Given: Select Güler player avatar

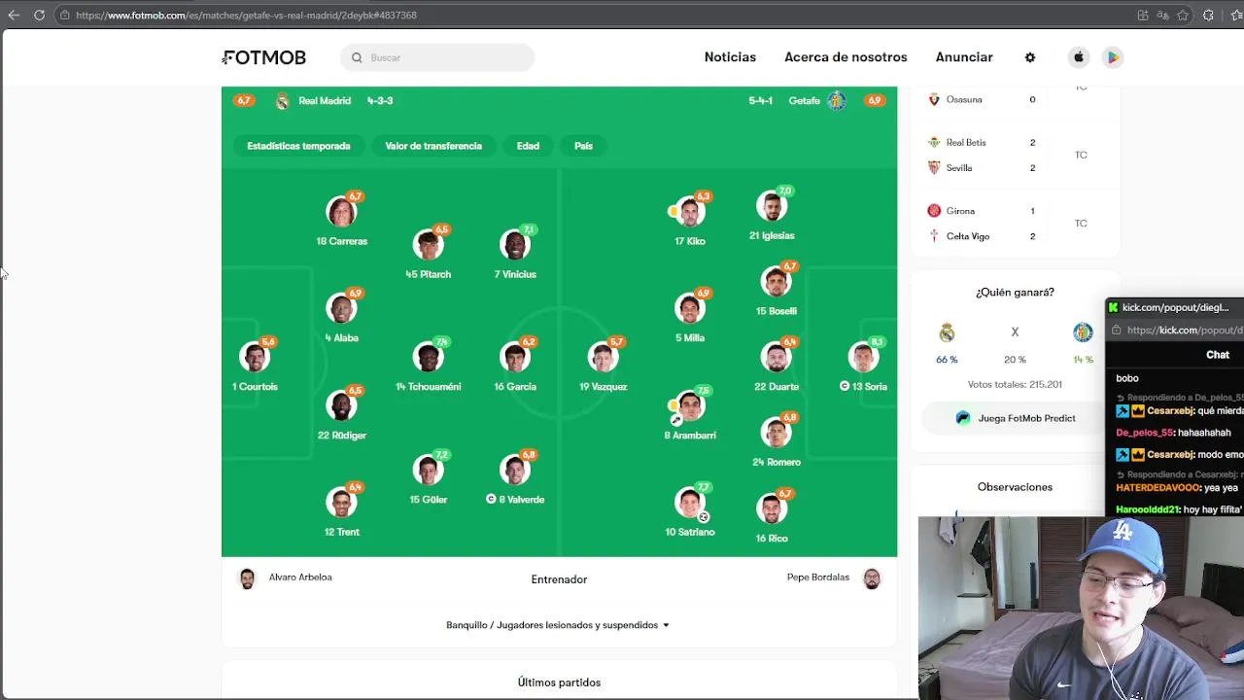Looking at the screenshot, I should pyautogui.click(x=428, y=470).
